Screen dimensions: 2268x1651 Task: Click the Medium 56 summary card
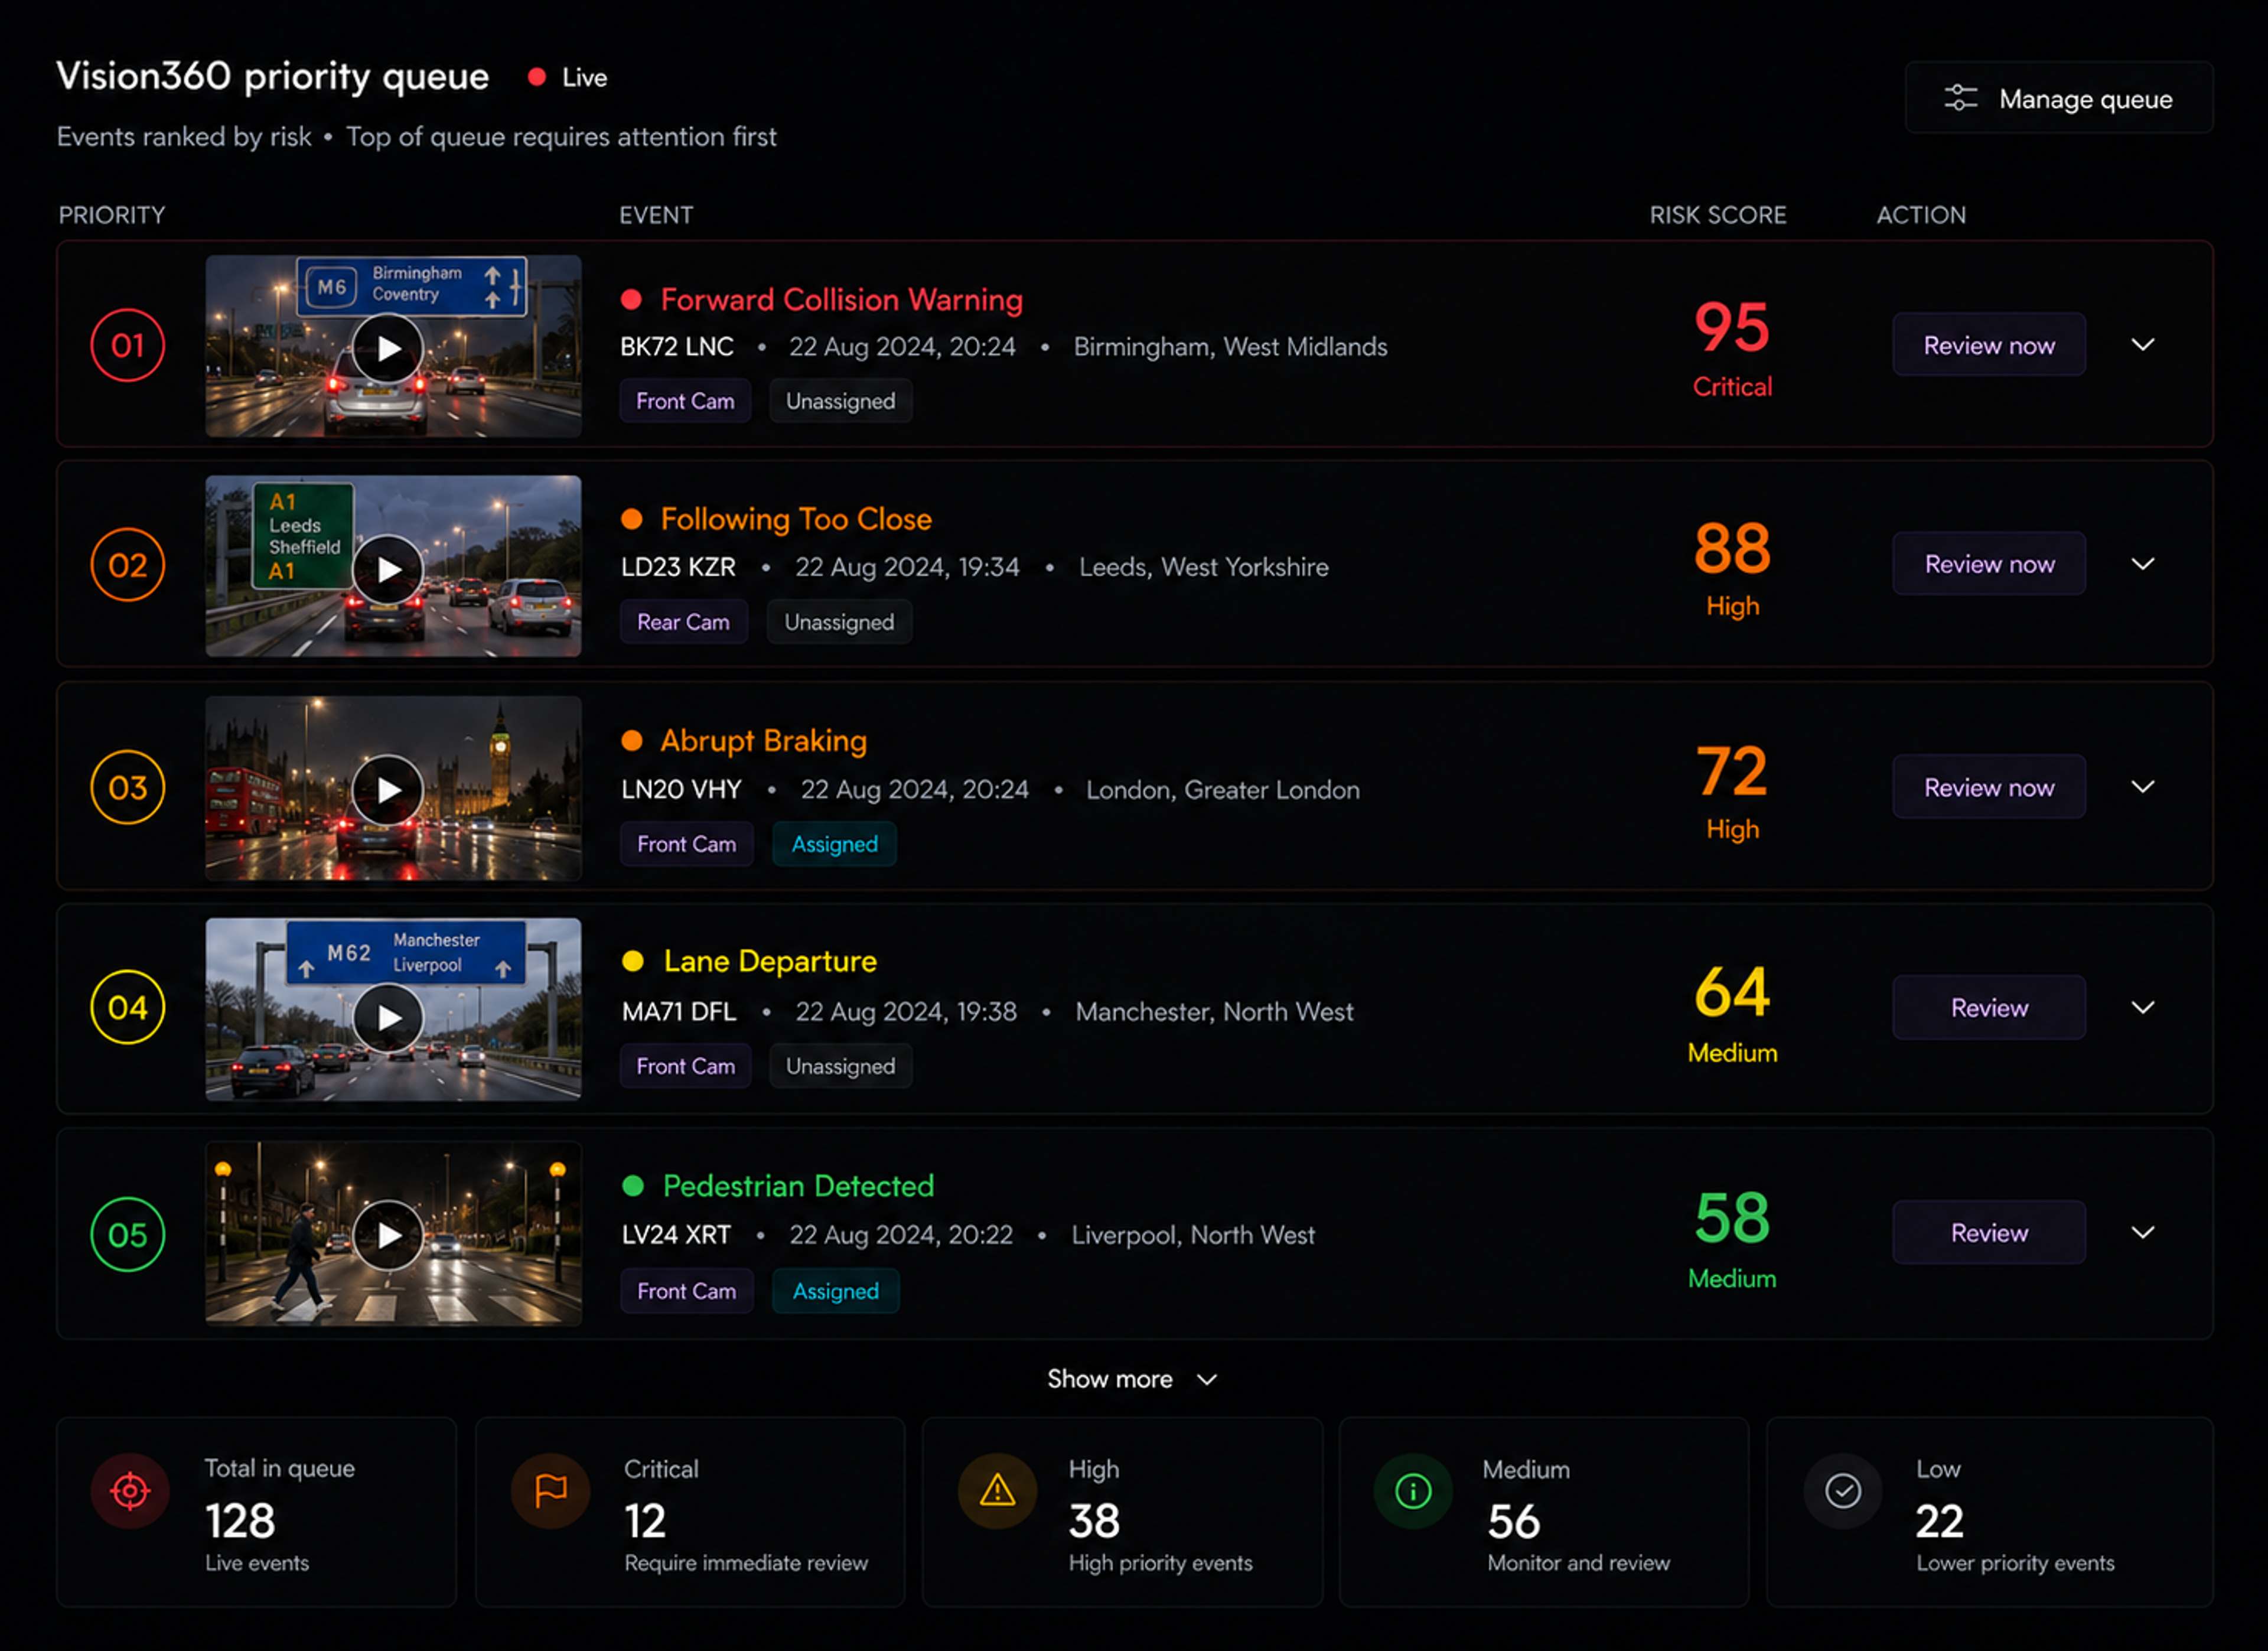[1544, 1511]
